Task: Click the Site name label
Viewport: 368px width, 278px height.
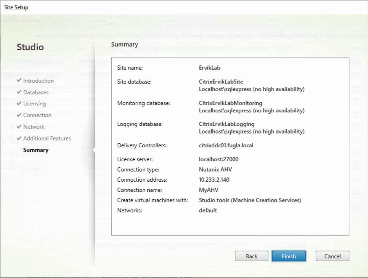Action: point(130,68)
